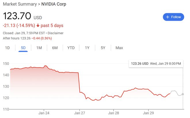Image resolution: width=190 pixels, height=118 pixels.
Task: Switch to the 1D time range
Action: click(x=7, y=48)
